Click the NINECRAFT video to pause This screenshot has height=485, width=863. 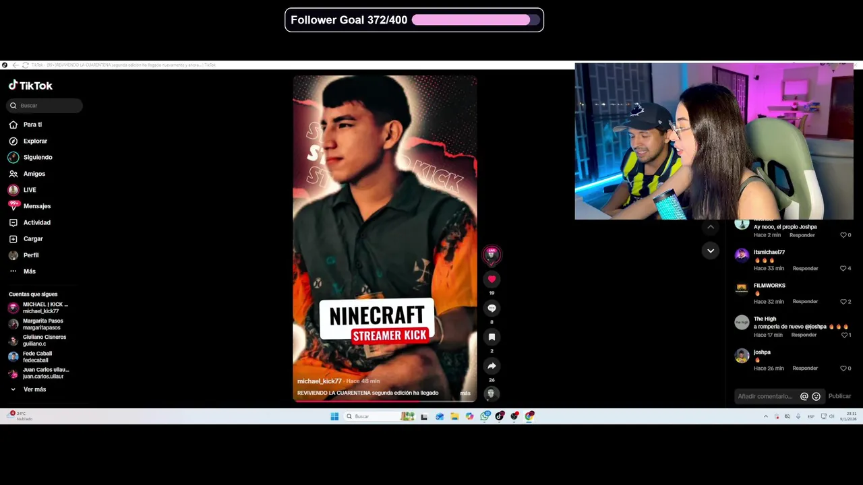[x=385, y=238]
